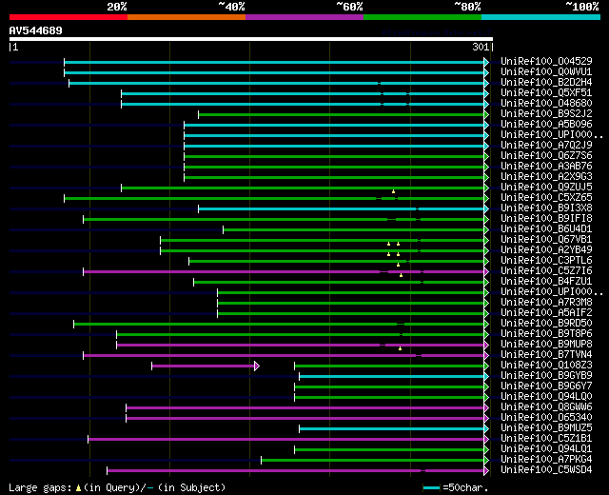Select the UniRef100_B9I3X8 hit
Image resolution: width=609 pixels, height=495 pixels.
[546, 208]
